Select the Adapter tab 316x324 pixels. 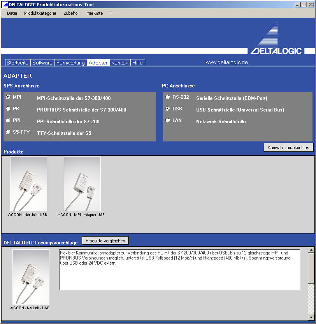pos(98,63)
